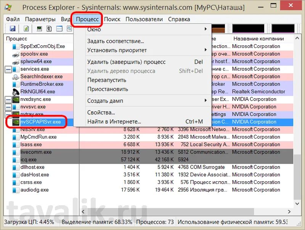The image size is (305, 230).
Task: Click Realtek Semiconductor company cell
Action: click(x=258, y=92)
